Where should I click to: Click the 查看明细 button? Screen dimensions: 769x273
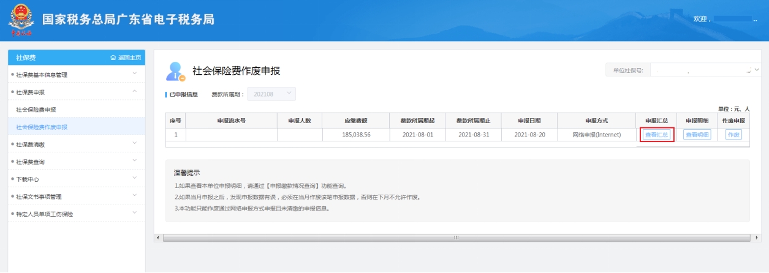click(697, 135)
